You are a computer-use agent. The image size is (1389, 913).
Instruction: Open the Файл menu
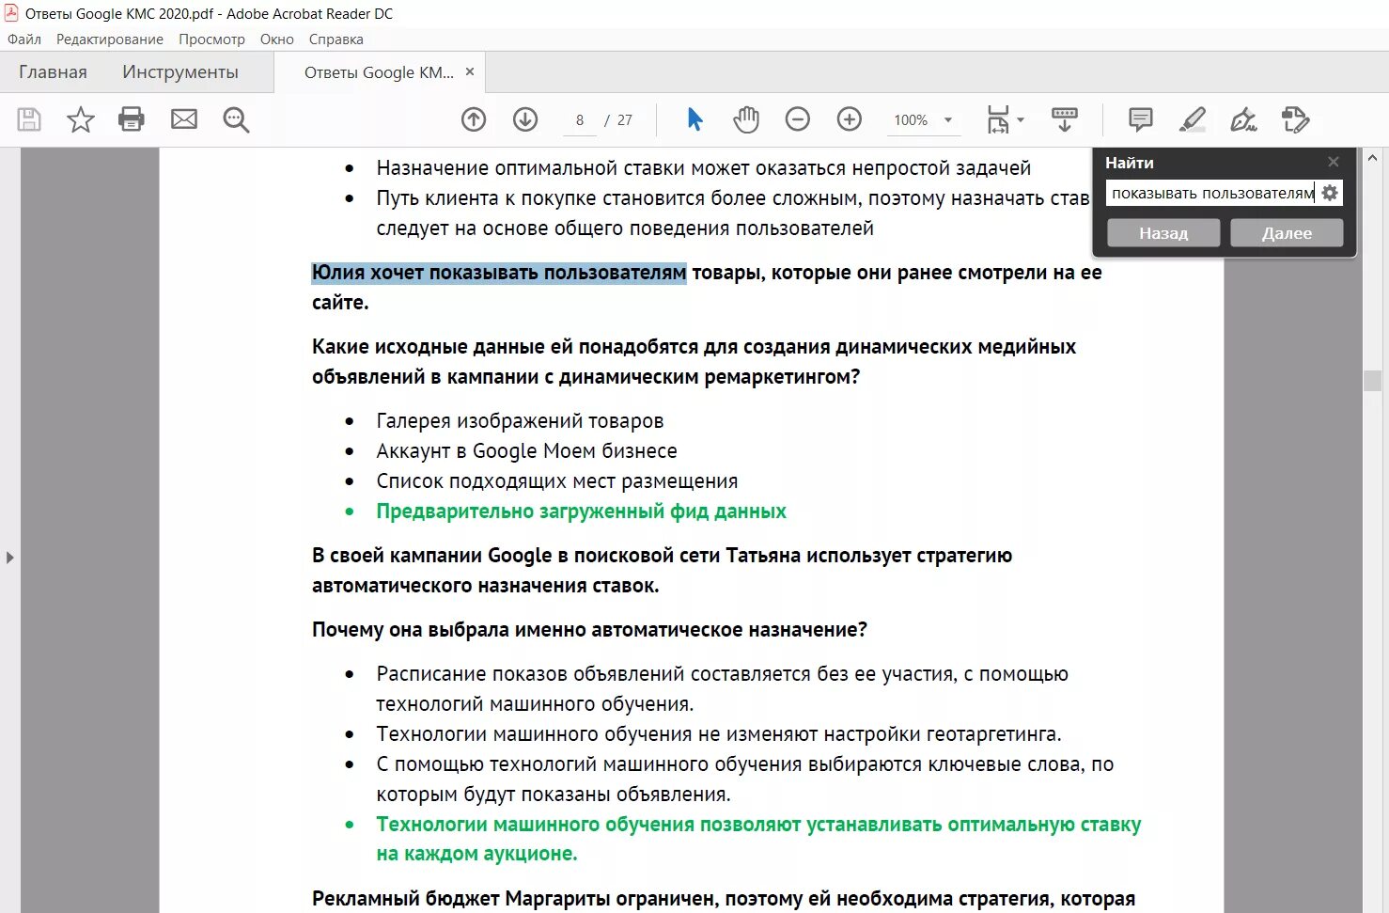point(24,39)
